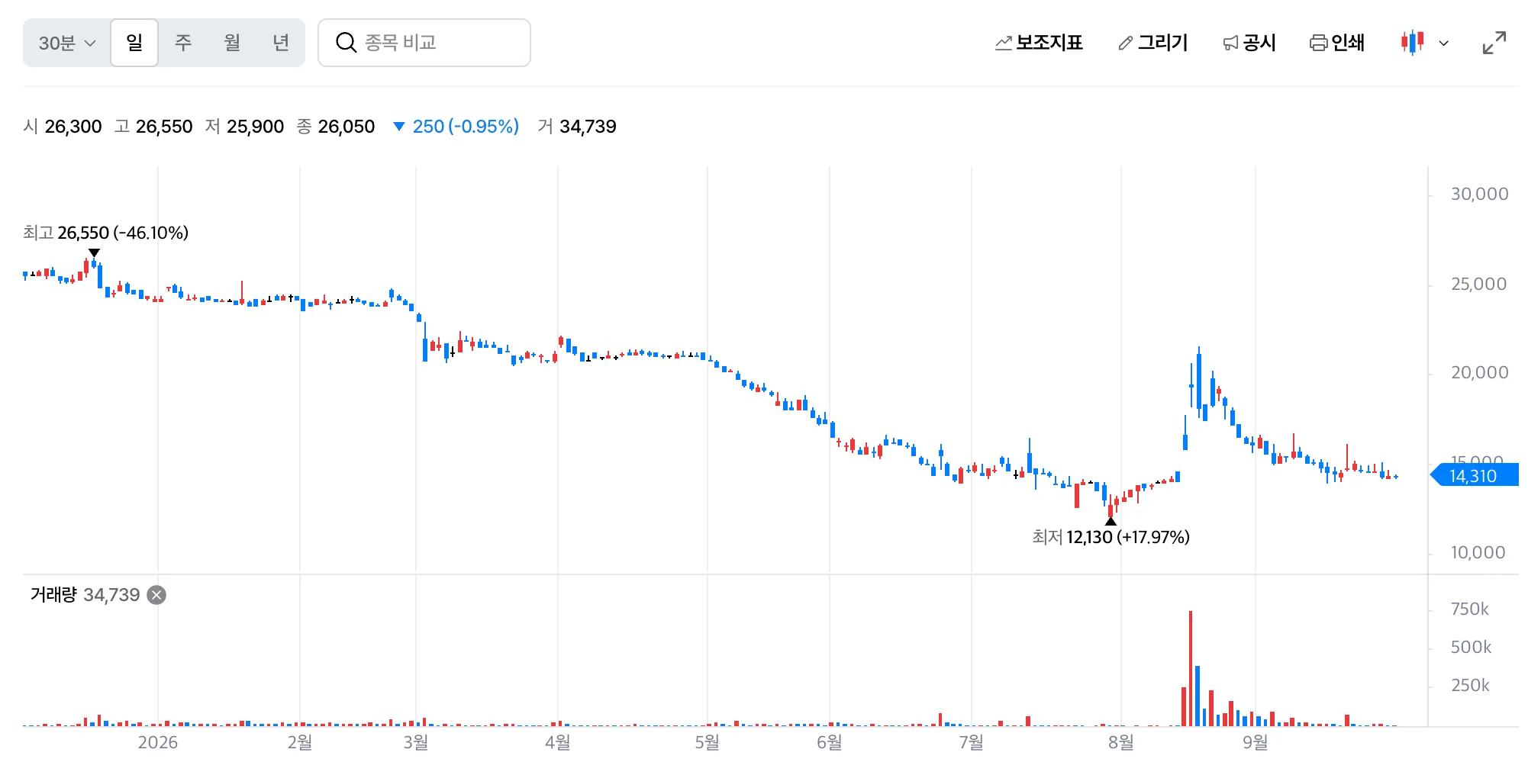Click 인쇄 to print the chart
Screen dimensions: 1528x775
click(x=1337, y=43)
